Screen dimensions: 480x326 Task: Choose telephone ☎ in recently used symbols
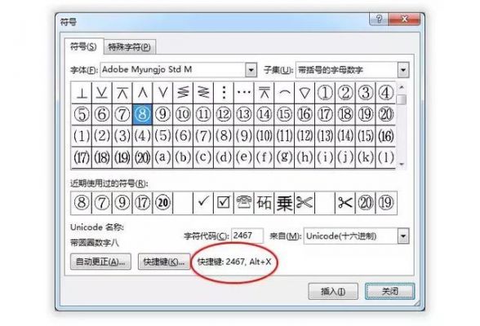243,203
